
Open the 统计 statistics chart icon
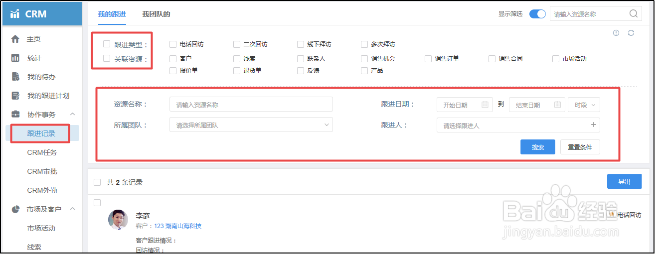(x=15, y=58)
